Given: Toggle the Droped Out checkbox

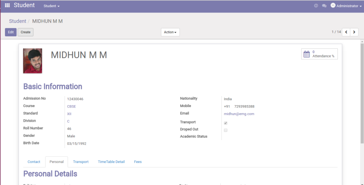Looking at the screenshot, I should (x=226, y=130).
